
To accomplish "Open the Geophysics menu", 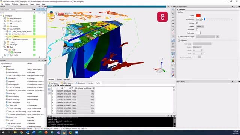I will (x=24, y=4).
